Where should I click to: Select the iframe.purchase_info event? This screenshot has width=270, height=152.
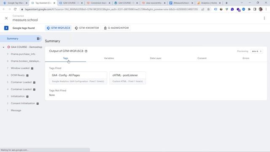pos(23,54)
